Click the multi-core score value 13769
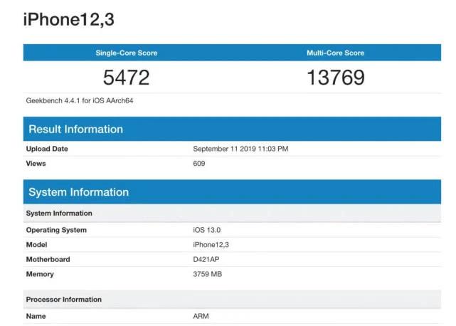456x326 pixels. (336, 78)
